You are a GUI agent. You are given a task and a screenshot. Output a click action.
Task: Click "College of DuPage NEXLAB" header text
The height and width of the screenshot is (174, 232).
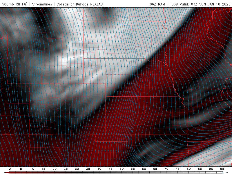[x=79, y=4]
